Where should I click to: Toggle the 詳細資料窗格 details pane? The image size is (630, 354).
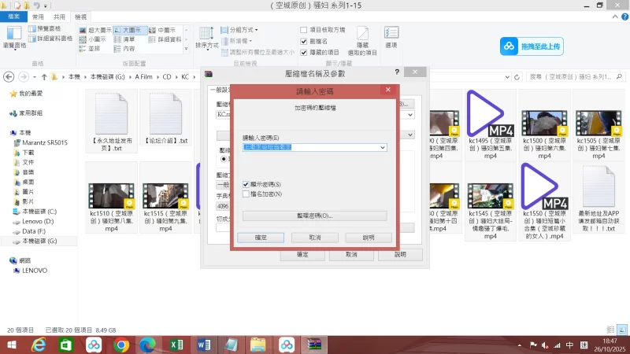click(50, 39)
